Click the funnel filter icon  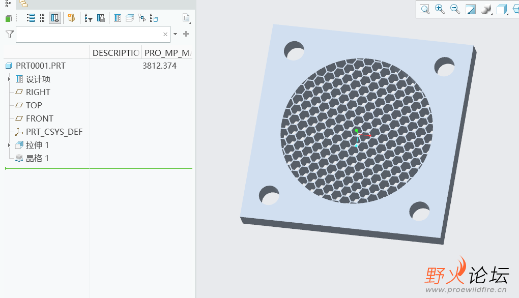coord(10,34)
